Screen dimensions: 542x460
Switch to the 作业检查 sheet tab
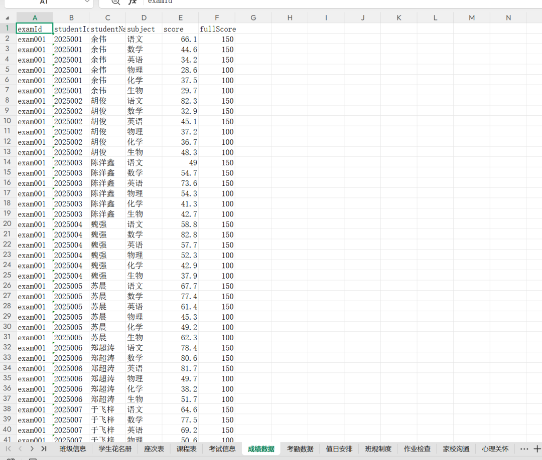[x=417, y=449]
